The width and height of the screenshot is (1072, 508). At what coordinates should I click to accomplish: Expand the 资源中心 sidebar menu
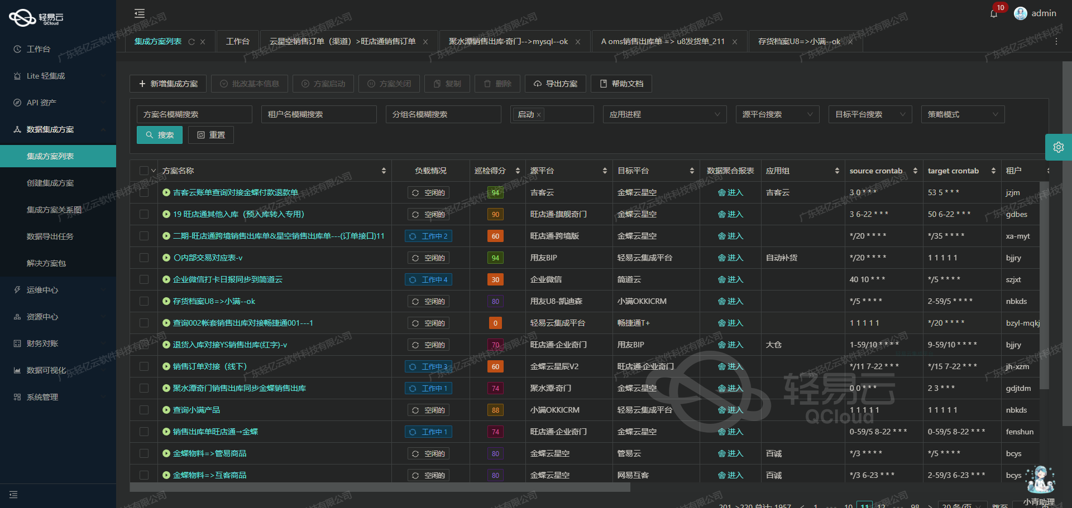58,317
